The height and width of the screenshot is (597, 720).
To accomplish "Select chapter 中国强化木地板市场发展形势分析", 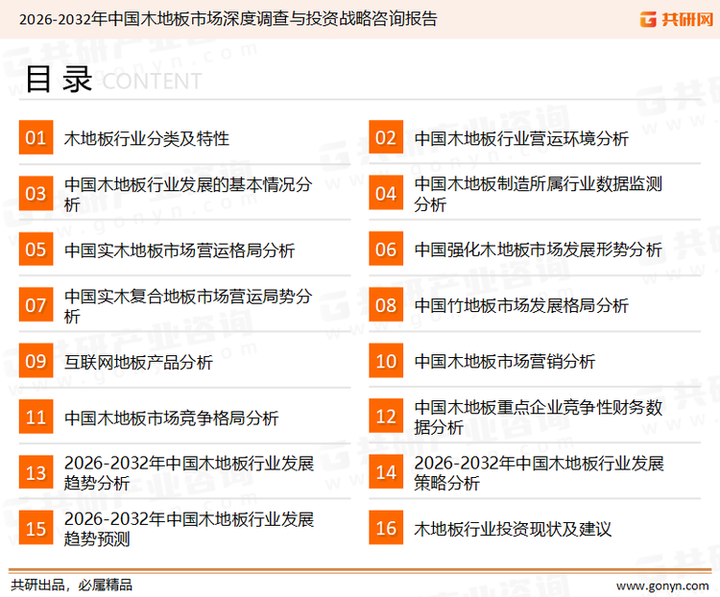I will (538, 250).
